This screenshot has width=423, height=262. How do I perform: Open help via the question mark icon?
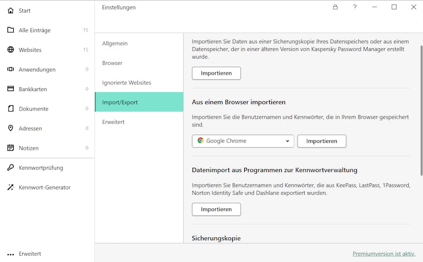click(355, 7)
